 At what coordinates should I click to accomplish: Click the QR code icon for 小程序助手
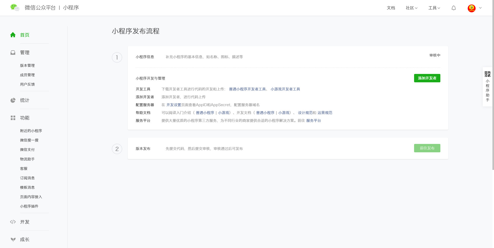click(x=487, y=74)
